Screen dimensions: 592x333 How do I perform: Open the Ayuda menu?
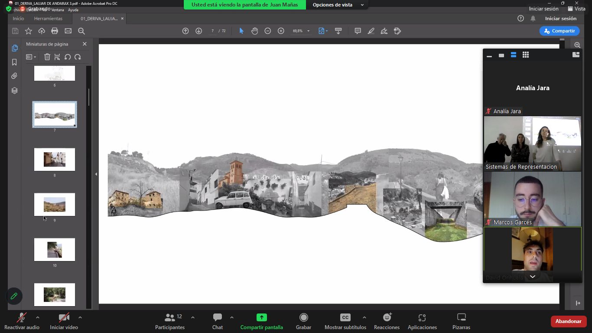click(x=73, y=10)
